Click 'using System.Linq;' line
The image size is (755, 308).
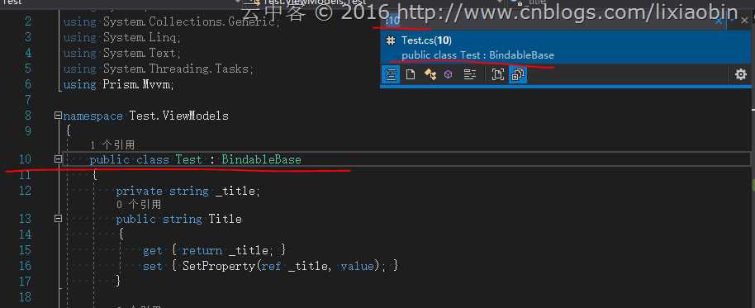pyautogui.click(x=122, y=37)
